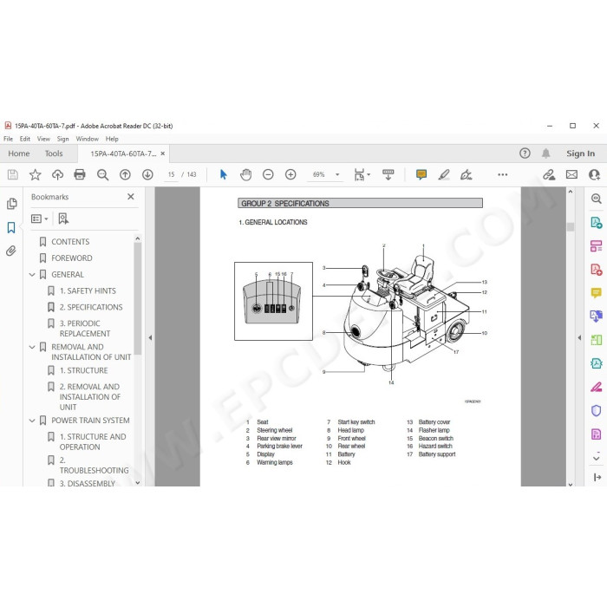Print the document with printer icon
Viewport: 607px width, 607px height.
80,174
